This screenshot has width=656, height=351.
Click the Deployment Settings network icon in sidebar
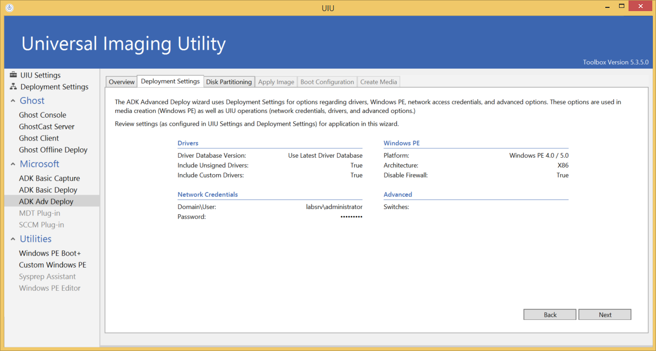click(13, 87)
